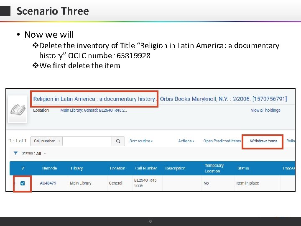Click the Call Number column header

click(x=146, y=168)
